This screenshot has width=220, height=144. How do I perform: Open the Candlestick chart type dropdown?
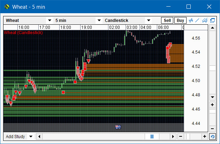149,21
